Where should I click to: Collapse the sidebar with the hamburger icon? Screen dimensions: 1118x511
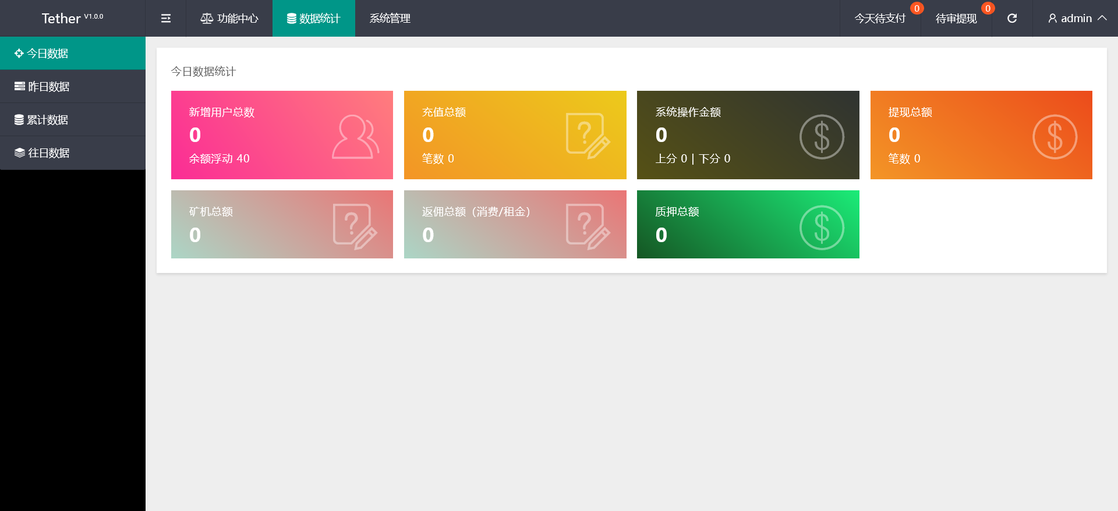tap(166, 19)
